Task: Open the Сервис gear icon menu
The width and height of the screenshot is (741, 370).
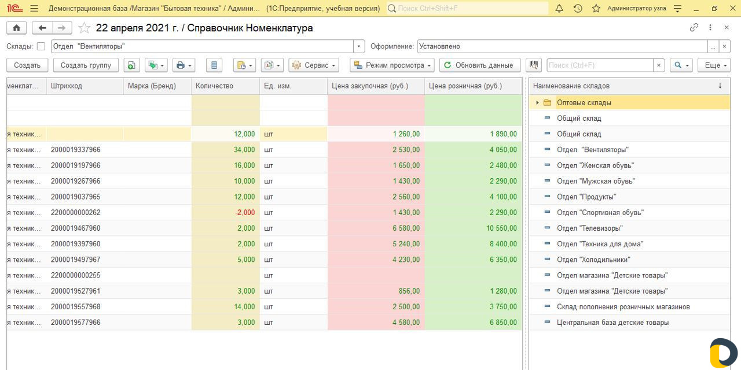Action: coord(314,65)
